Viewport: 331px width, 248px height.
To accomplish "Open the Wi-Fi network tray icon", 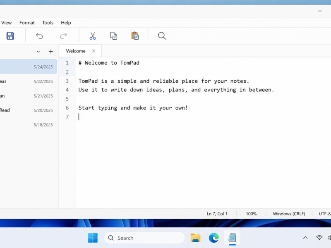I will pos(319,238).
